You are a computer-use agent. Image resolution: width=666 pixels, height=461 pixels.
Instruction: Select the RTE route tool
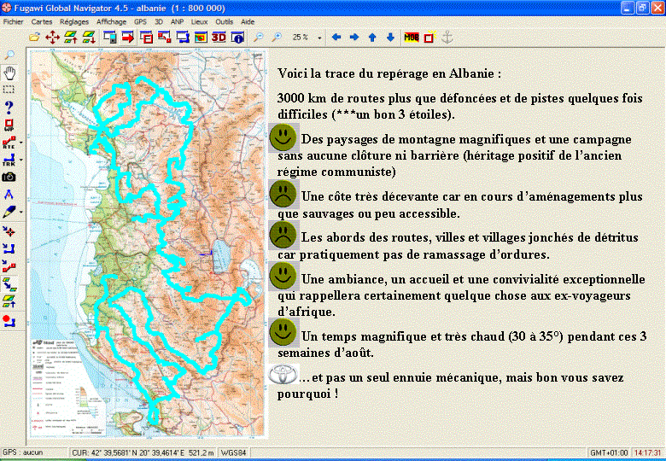click(9, 143)
